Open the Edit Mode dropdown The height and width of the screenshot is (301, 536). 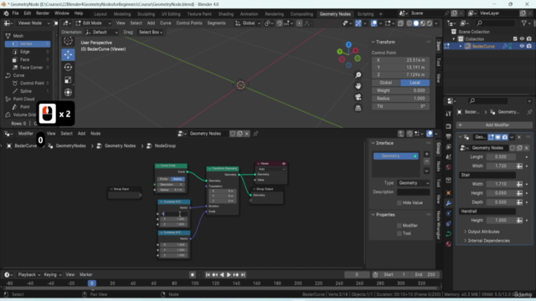pos(93,23)
